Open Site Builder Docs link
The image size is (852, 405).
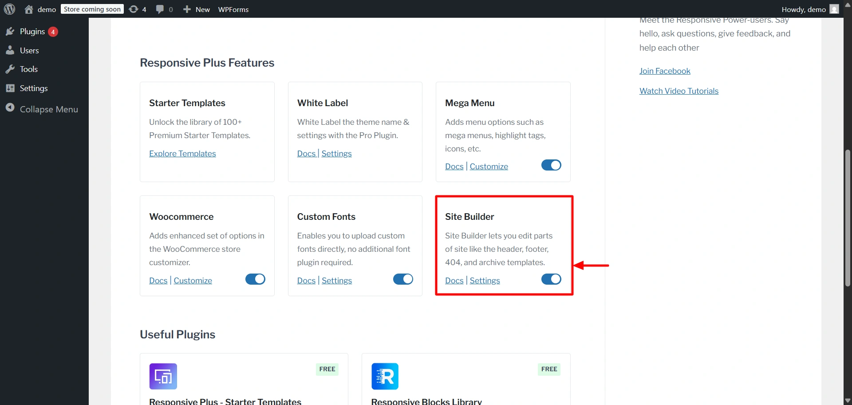coord(454,280)
